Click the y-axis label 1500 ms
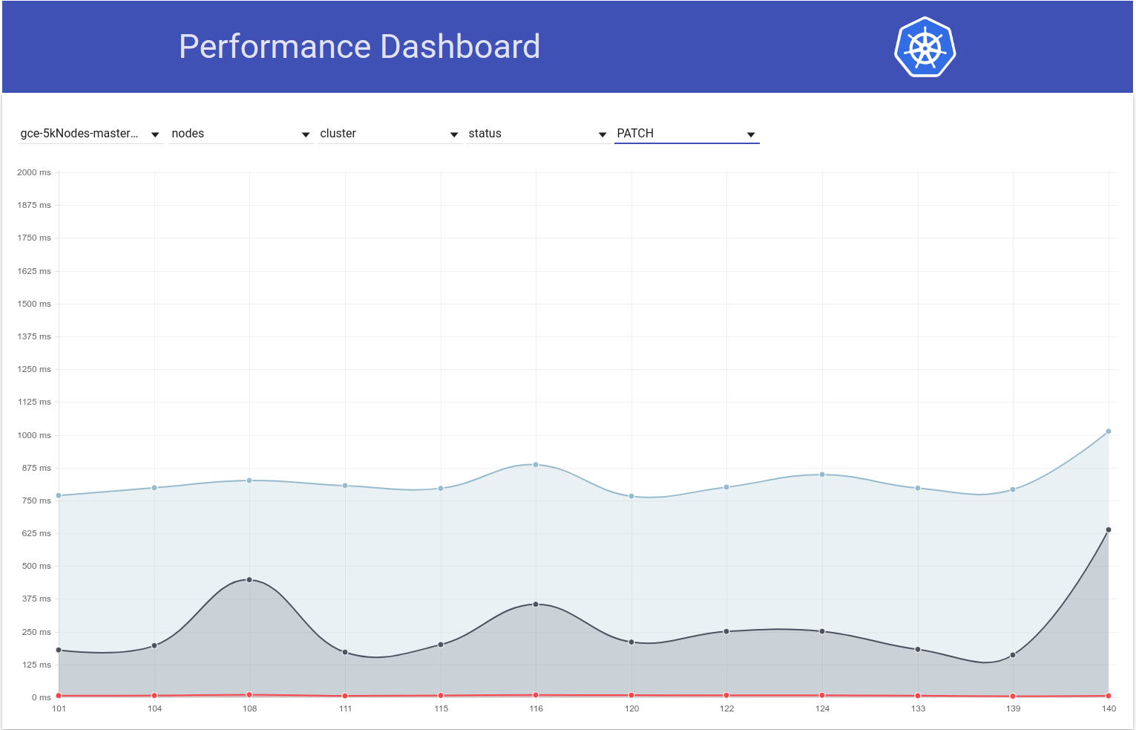 point(34,304)
